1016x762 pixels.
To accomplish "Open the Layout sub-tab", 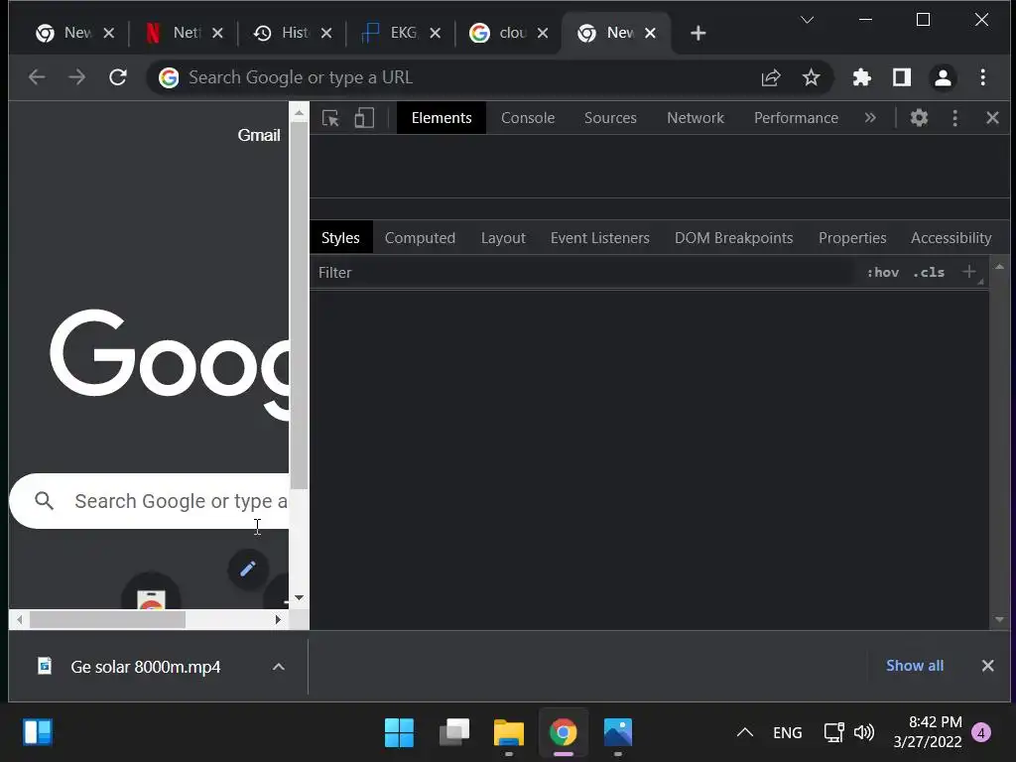I will click(503, 238).
